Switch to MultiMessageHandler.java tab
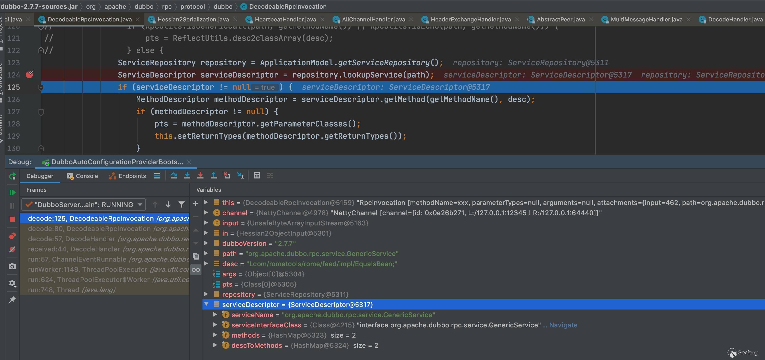The image size is (765, 360). tap(646, 20)
